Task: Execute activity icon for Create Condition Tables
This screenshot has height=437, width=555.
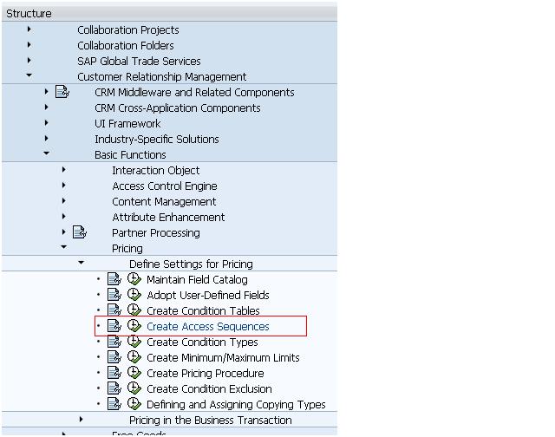Action: click(134, 310)
